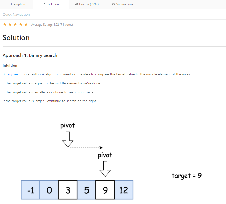Image resolution: width=226 pixels, height=204 pixels.
Task: Rate solution with the fifth star
Action: pyautogui.click(x=26, y=24)
